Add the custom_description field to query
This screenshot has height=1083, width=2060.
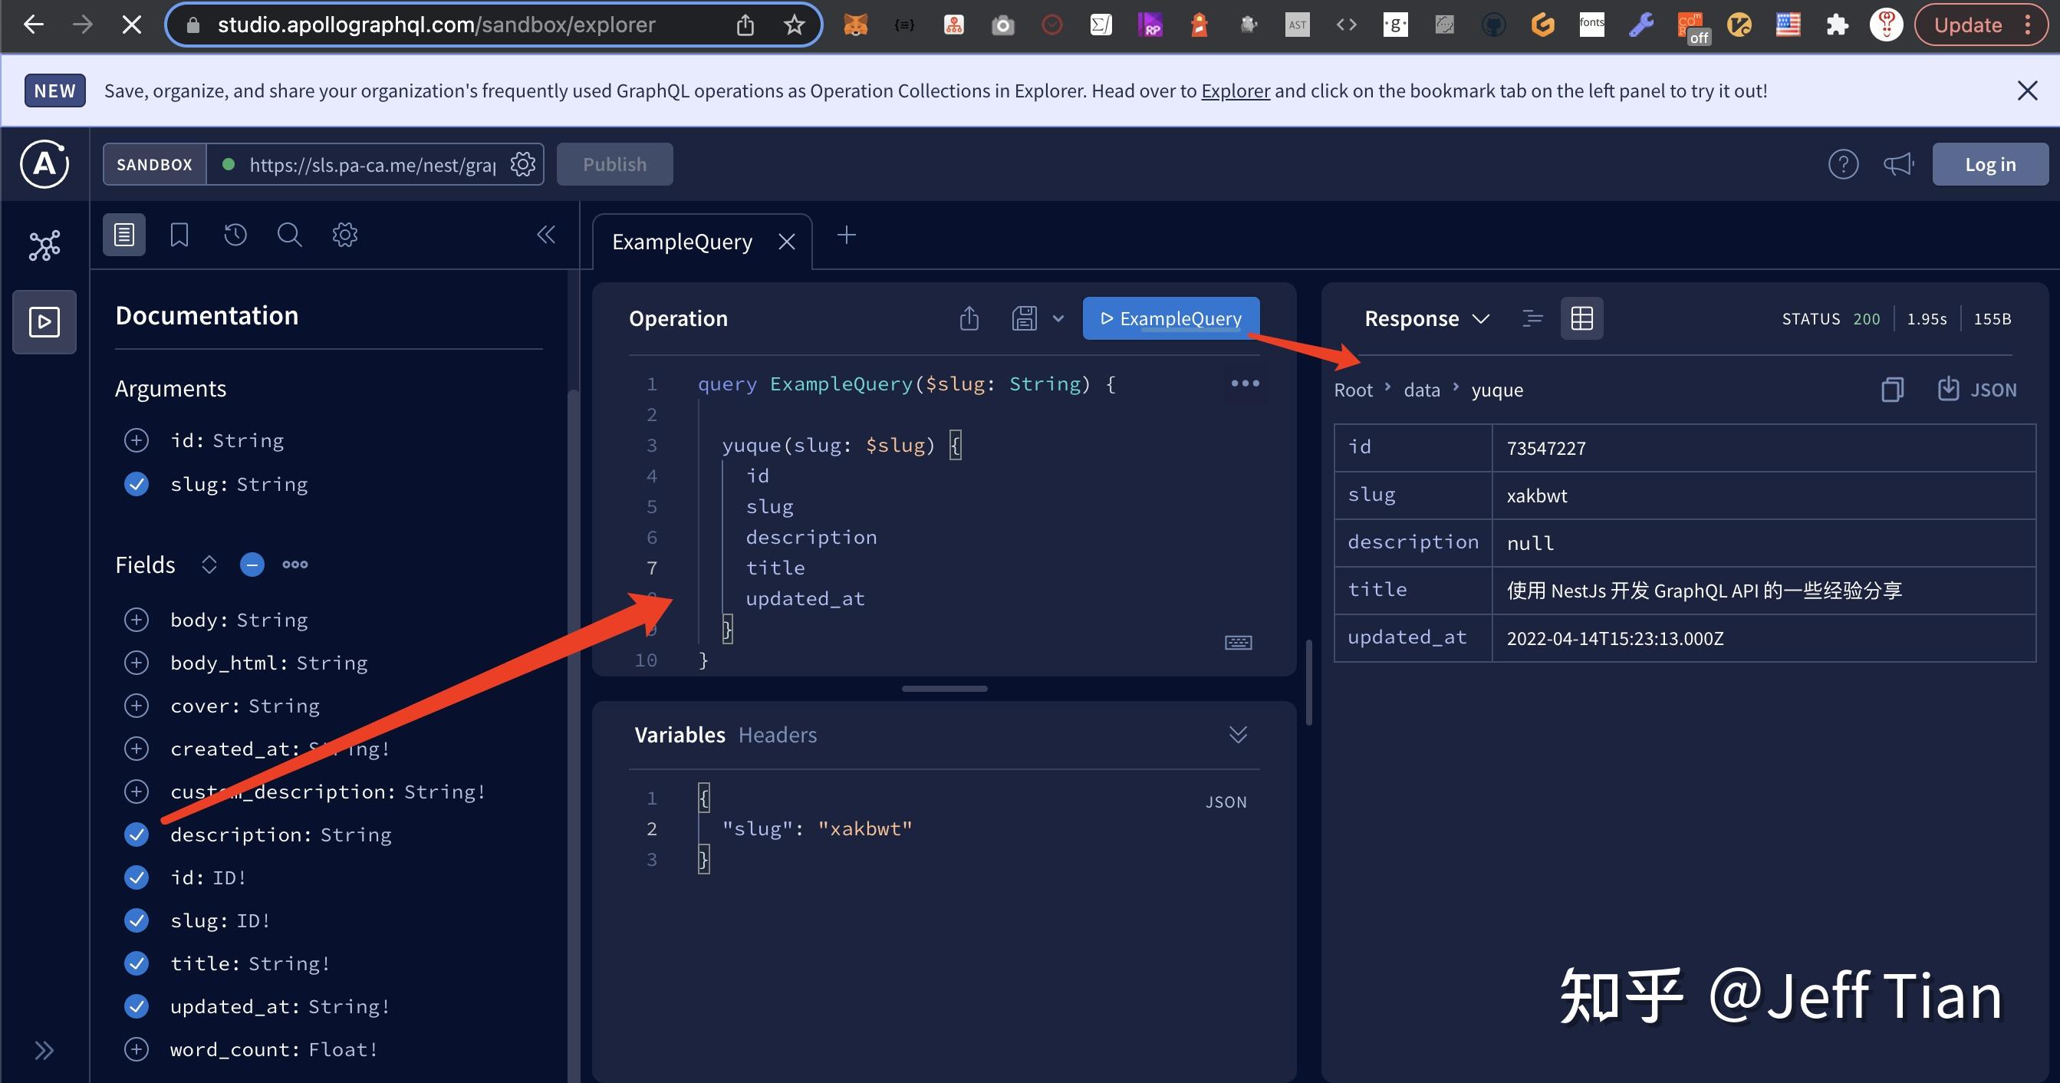click(137, 791)
